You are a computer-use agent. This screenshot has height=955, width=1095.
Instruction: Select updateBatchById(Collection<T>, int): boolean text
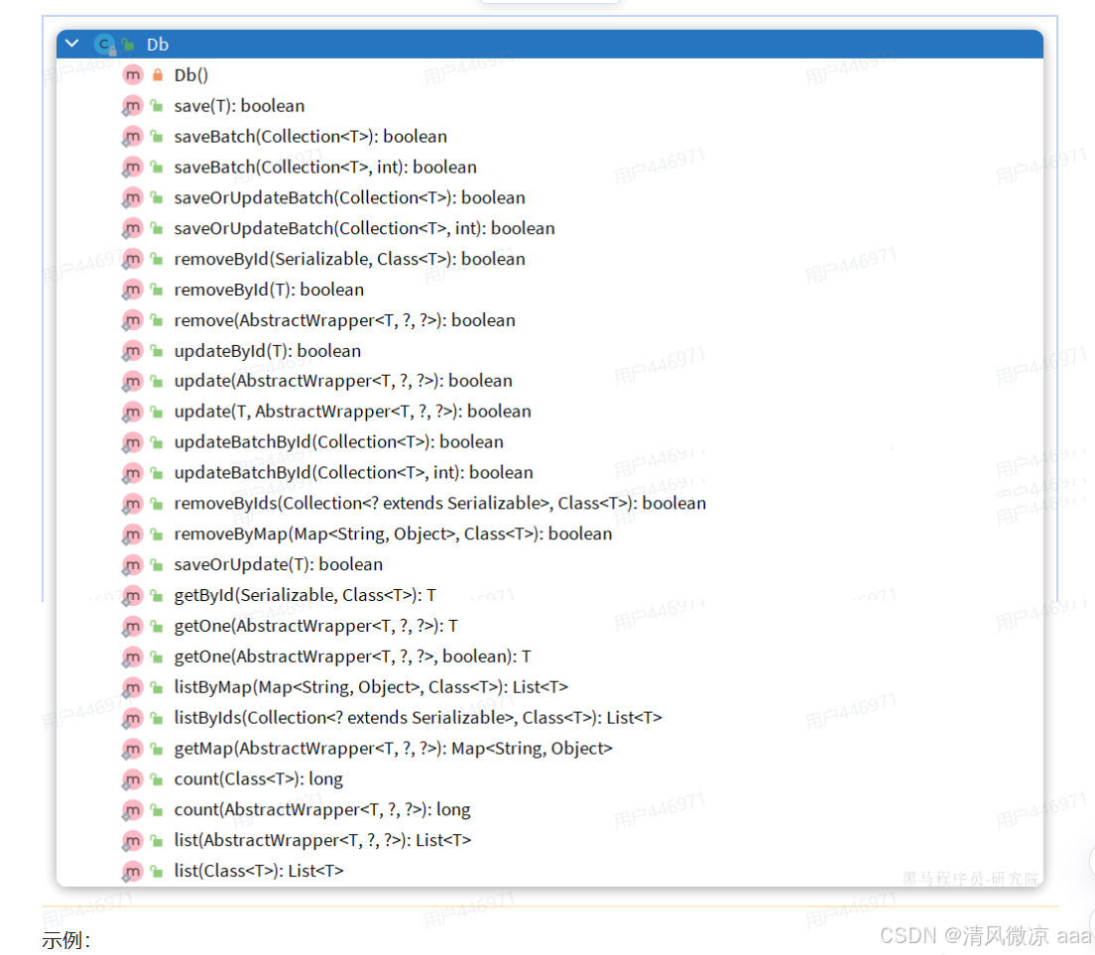click(353, 473)
